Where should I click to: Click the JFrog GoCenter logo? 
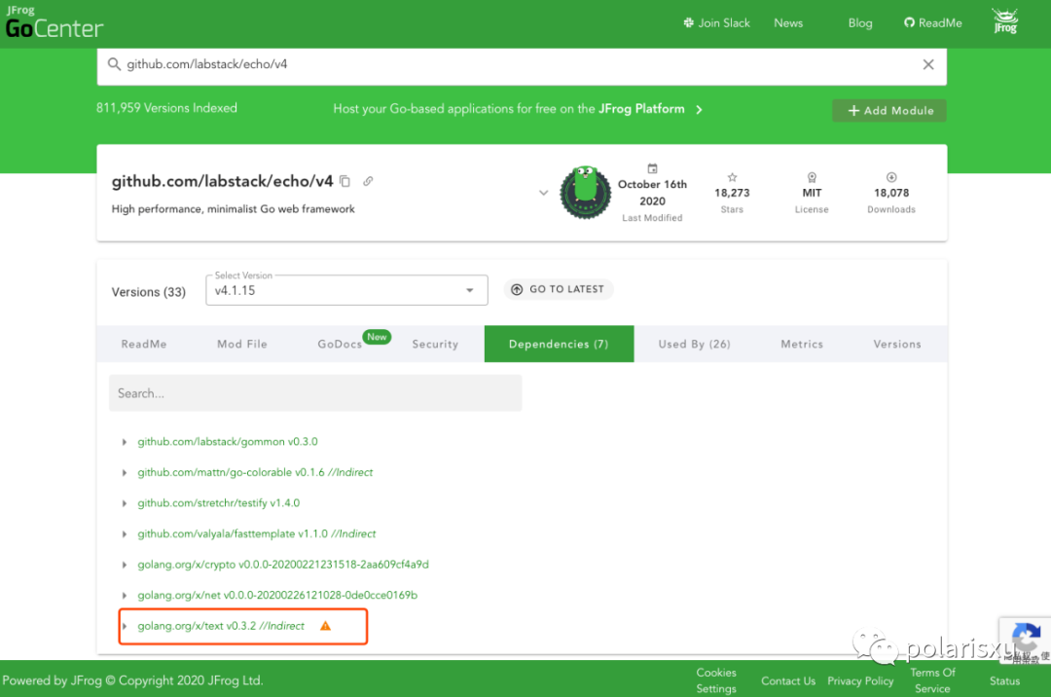pos(54,22)
